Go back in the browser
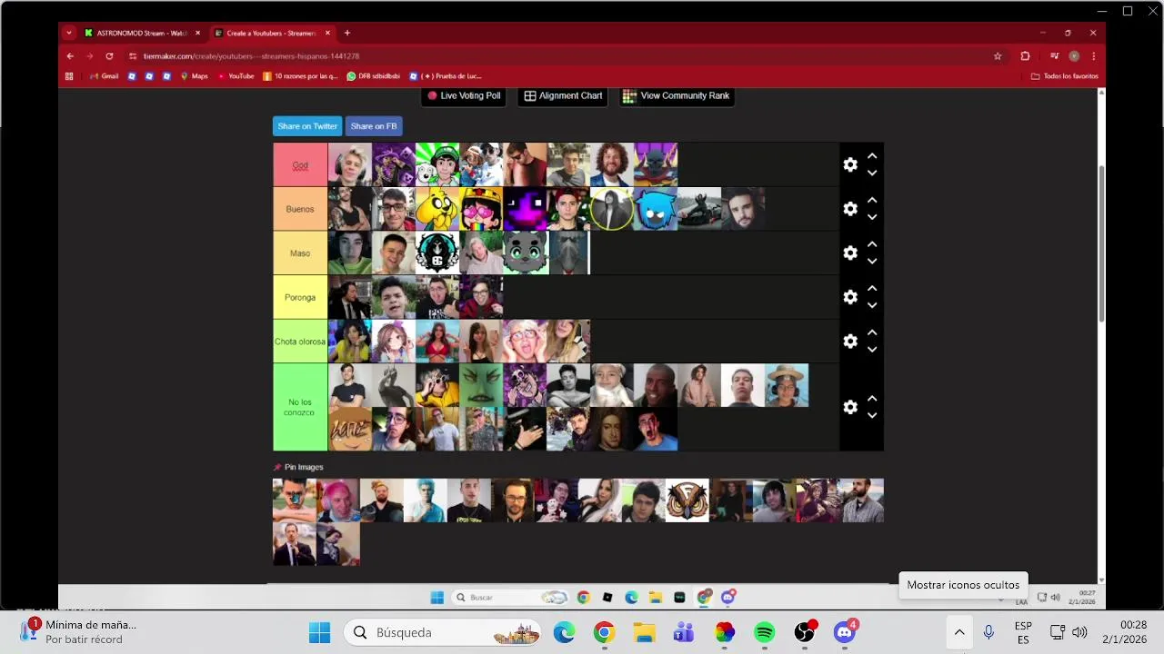The image size is (1164, 654). click(x=70, y=56)
